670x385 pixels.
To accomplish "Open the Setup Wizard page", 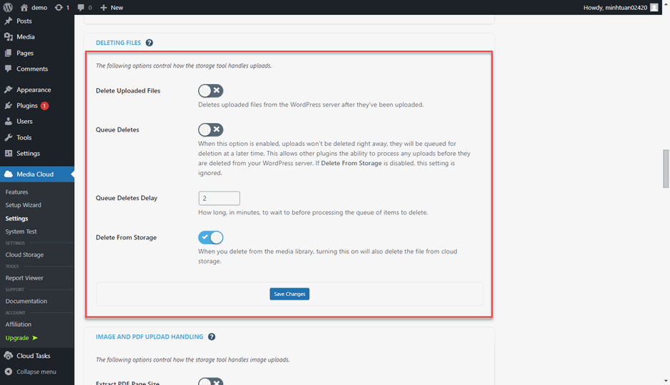I will [23, 205].
